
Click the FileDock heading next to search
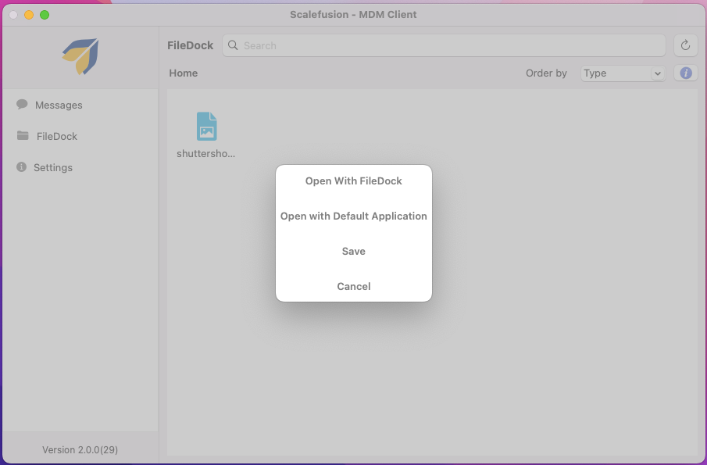191,45
